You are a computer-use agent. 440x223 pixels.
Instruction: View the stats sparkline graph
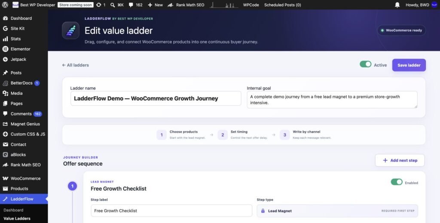(x=223, y=5)
